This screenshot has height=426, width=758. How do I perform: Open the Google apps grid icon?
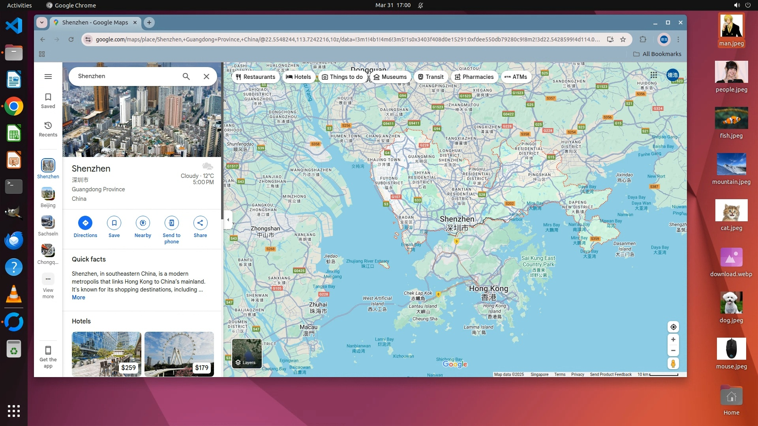[654, 75]
